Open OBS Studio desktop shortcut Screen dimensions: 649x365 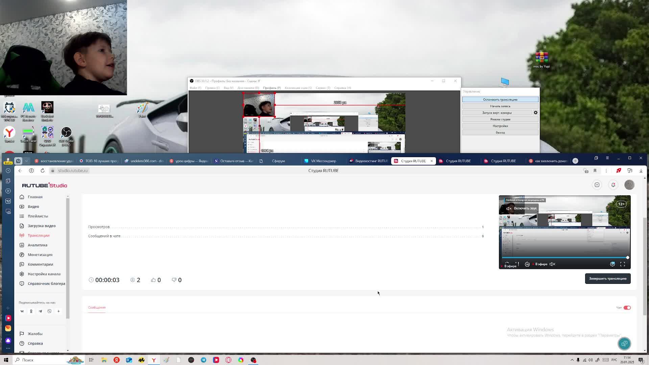coord(66,136)
